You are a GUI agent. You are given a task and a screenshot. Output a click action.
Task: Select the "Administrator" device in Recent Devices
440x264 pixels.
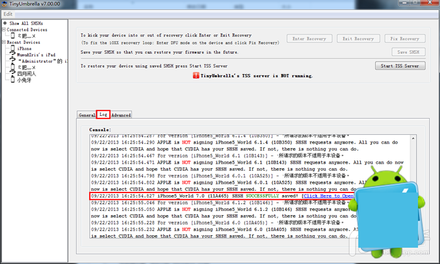pos(43,61)
